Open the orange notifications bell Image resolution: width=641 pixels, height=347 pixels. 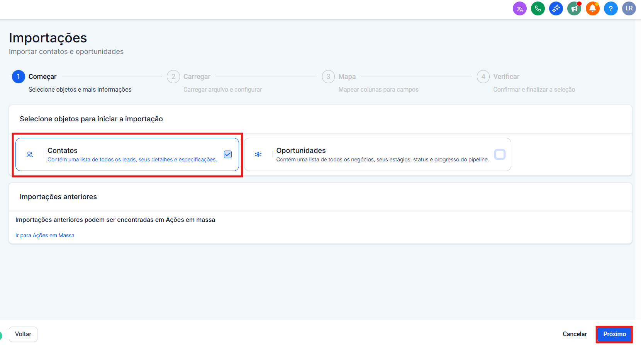[x=592, y=8]
